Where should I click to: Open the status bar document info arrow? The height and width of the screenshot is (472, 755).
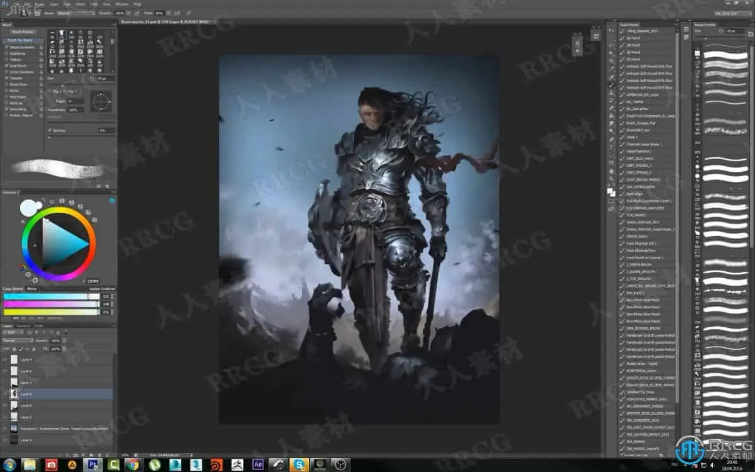coord(191,456)
